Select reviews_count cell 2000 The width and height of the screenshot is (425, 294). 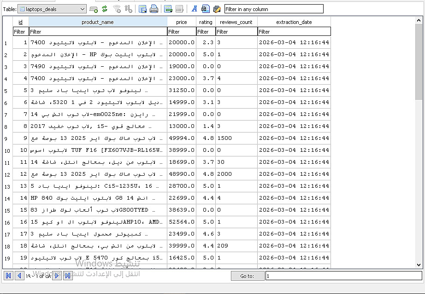[x=236, y=174]
